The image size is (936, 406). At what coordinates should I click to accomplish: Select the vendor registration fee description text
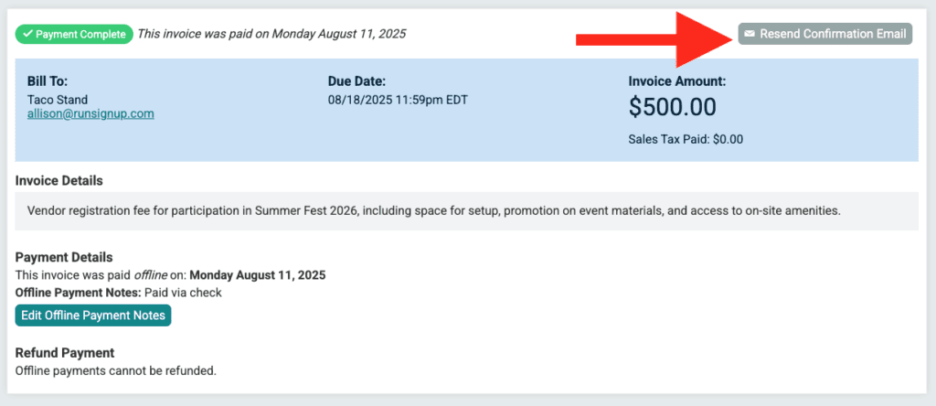tap(434, 210)
